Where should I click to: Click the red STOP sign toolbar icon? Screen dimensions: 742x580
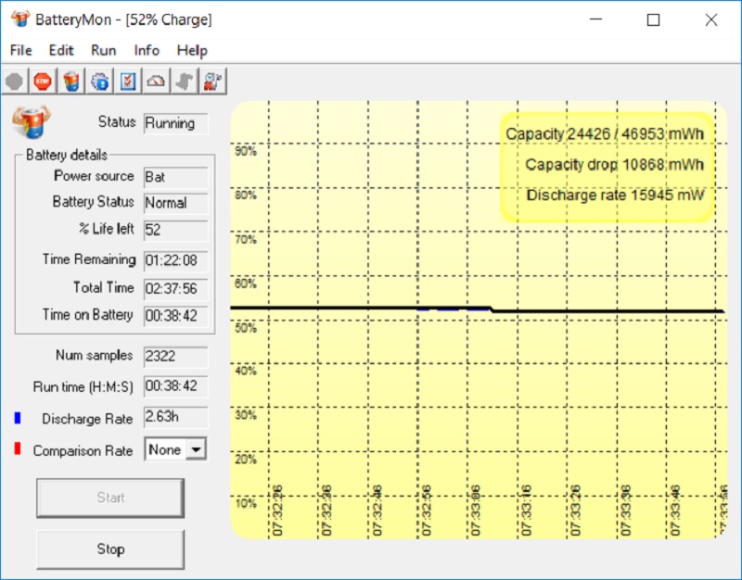point(43,82)
